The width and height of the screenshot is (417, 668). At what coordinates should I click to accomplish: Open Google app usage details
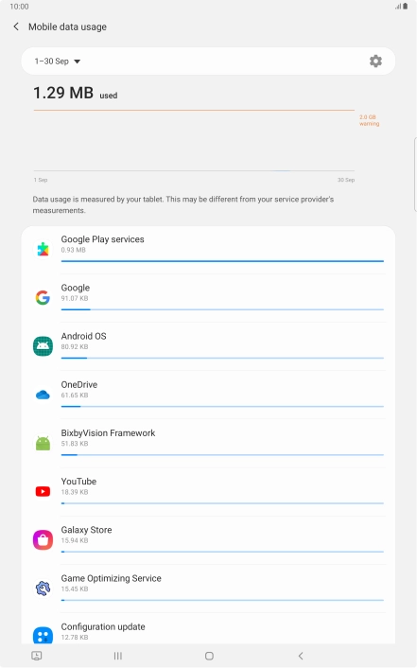click(x=208, y=298)
